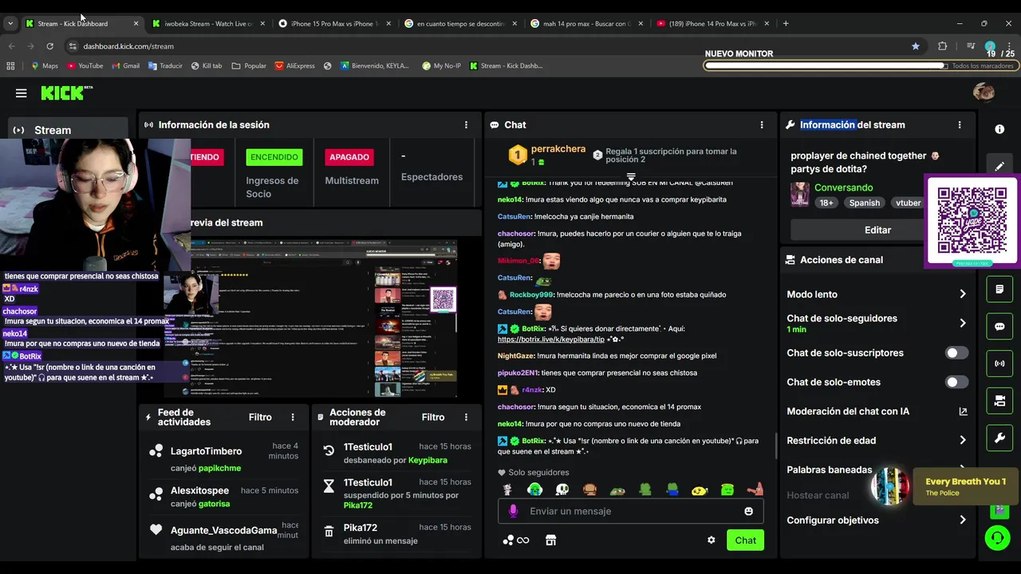Open Acciones de moderador options menu

tap(466, 417)
